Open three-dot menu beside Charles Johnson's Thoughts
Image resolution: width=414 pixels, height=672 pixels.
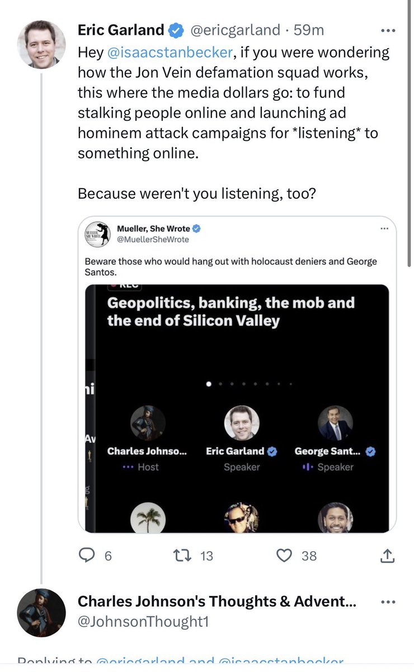388,602
